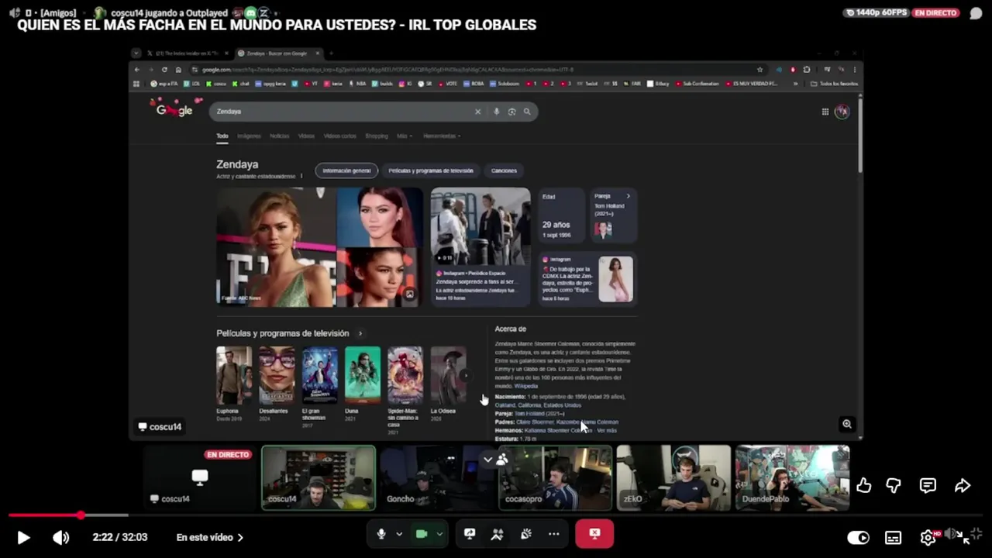Open the comments panel icon
The width and height of the screenshot is (992, 558).
coord(928,485)
